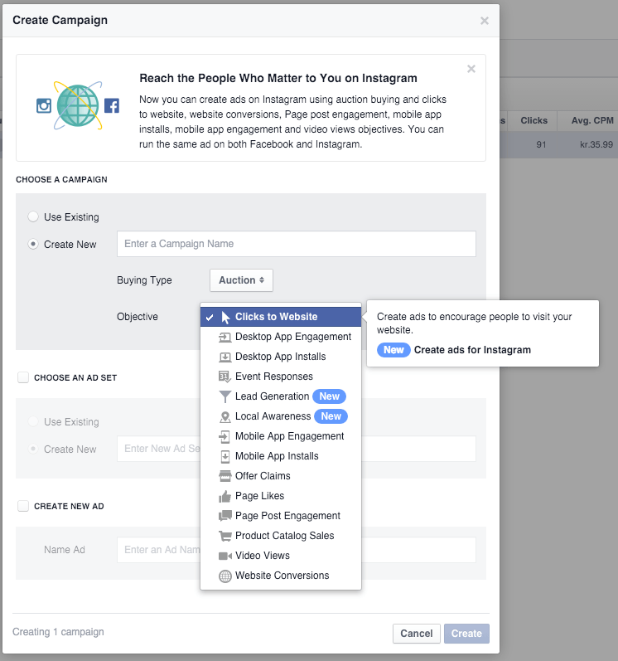Choose Desktop App Installs objective
This screenshot has width=618, height=661.
(x=281, y=357)
